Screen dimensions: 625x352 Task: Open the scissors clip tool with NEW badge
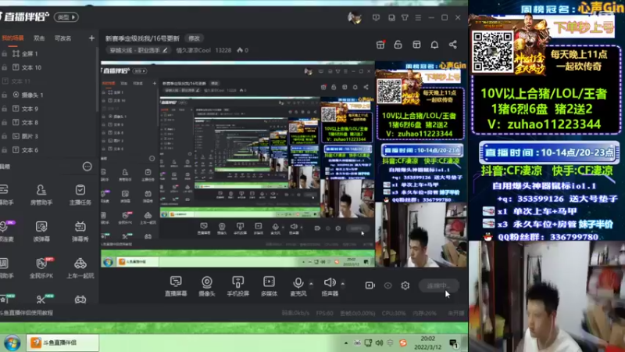coord(41,299)
